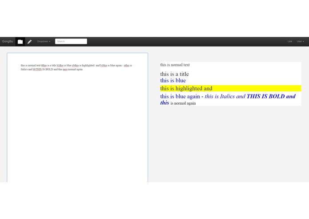This screenshot has height=219, width=309.
Task: Click 'is normal again' in the preview
Action: click(183, 103)
